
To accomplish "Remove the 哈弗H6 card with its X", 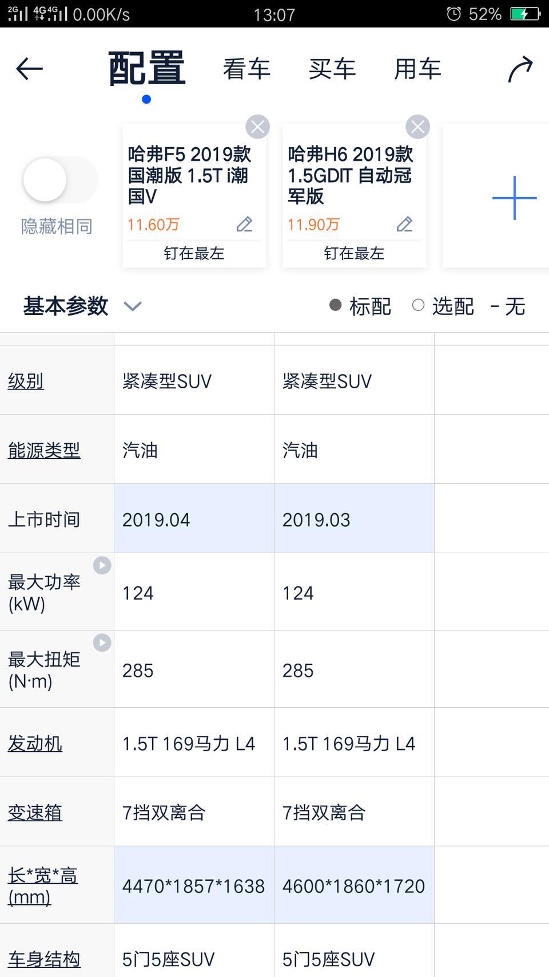I will 417,127.
